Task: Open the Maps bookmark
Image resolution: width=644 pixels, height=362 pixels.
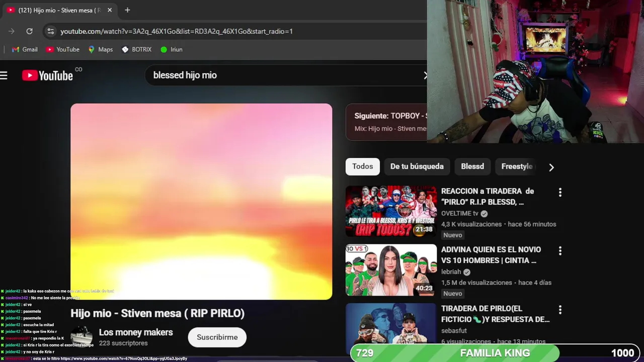Action: (x=101, y=49)
